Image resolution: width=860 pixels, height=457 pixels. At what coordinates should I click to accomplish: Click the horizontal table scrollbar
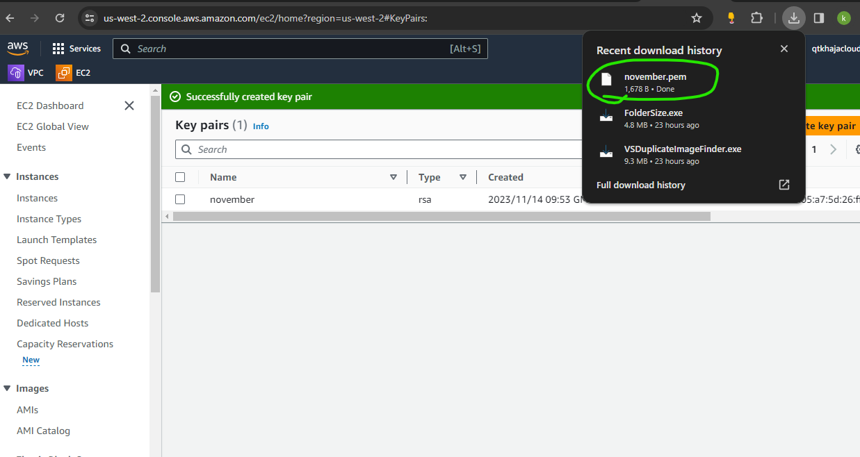(x=441, y=217)
